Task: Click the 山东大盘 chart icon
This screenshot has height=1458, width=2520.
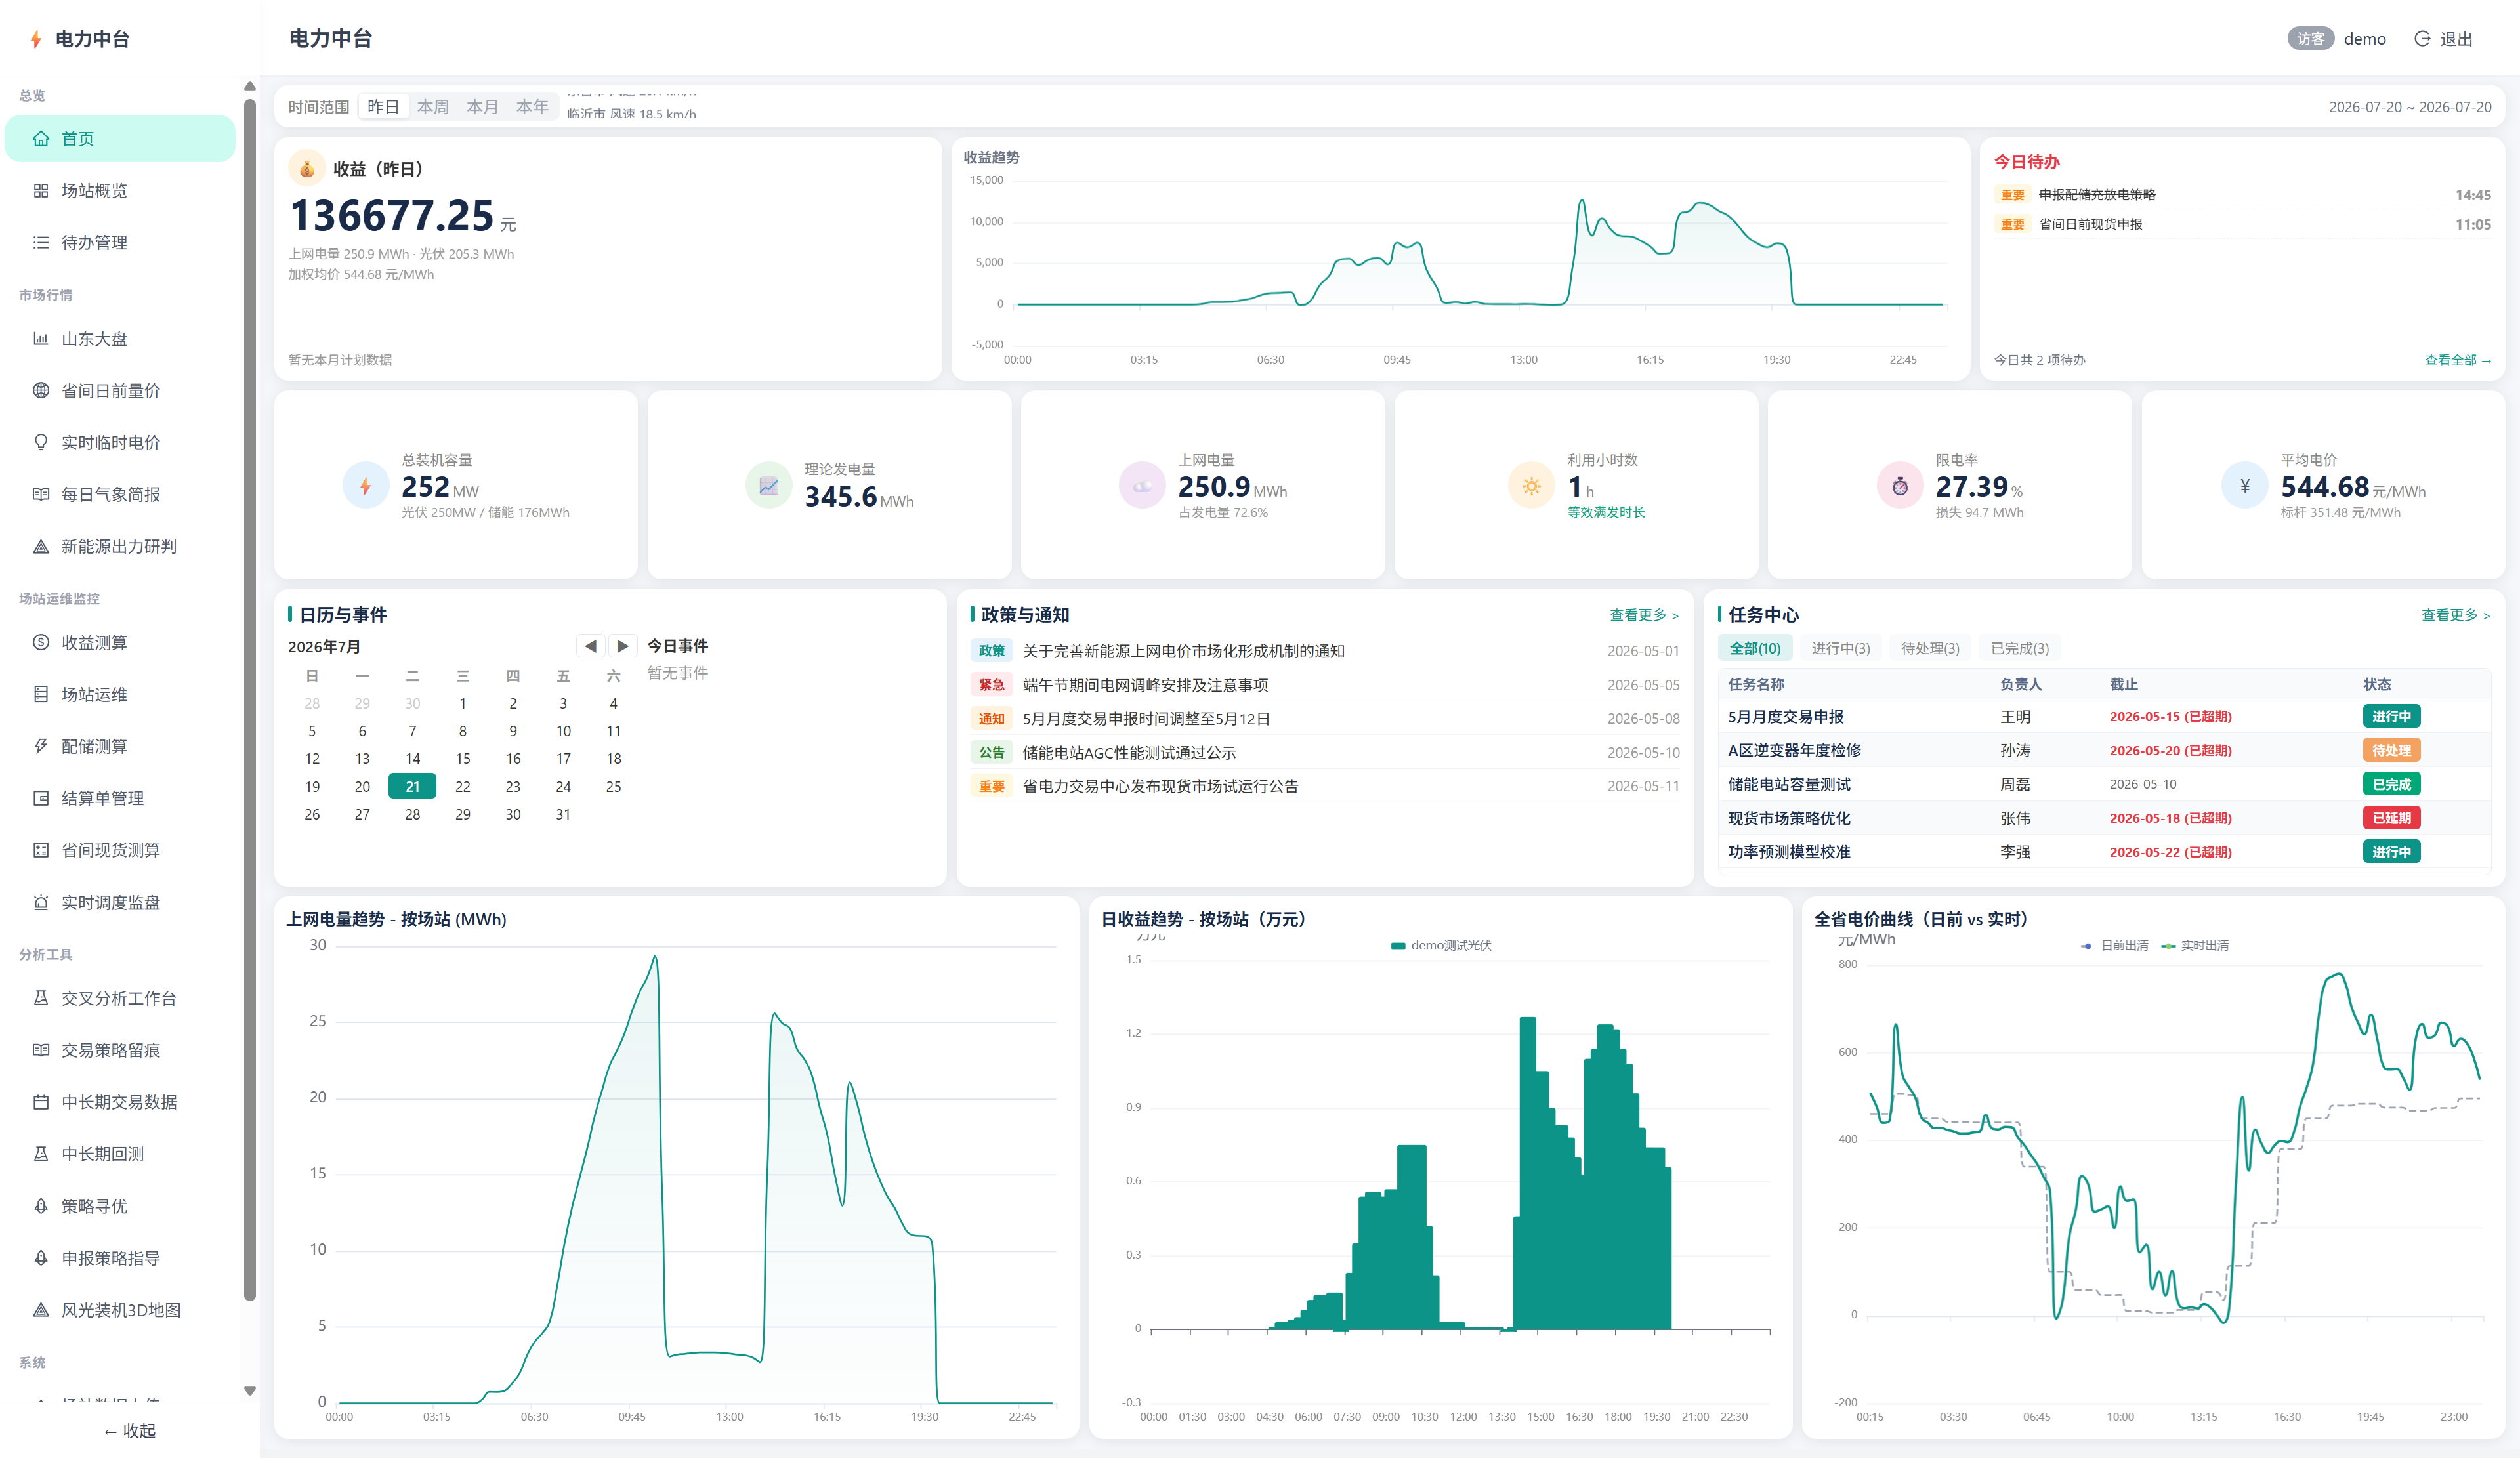Action: click(41, 339)
